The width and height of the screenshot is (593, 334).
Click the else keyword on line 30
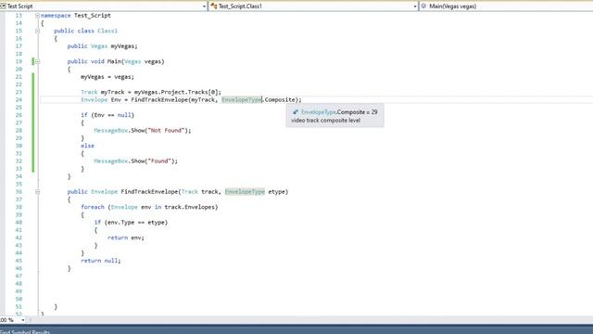(x=87, y=146)
